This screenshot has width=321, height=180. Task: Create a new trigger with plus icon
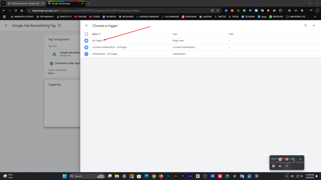(x=313, y=26)
